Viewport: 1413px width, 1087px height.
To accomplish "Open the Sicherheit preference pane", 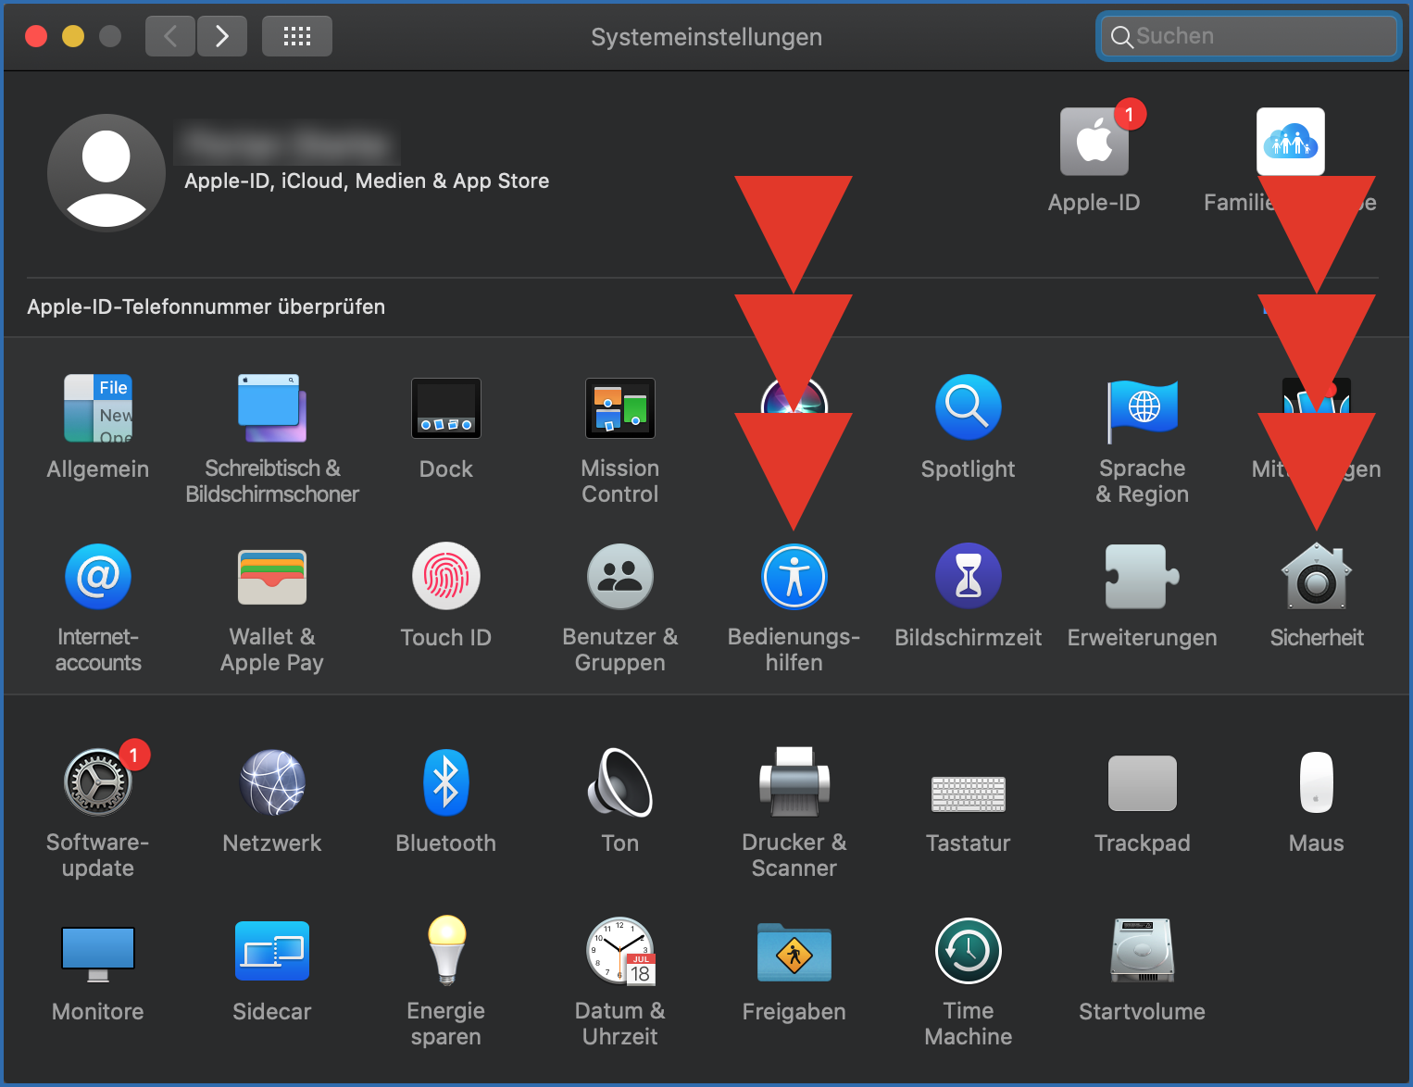I will [1316, 578].
